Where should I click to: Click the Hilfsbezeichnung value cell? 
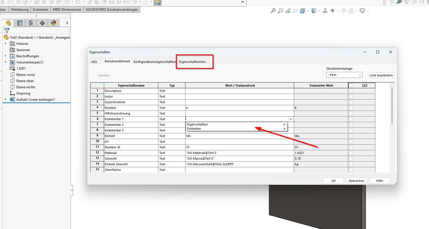(239, 113)
